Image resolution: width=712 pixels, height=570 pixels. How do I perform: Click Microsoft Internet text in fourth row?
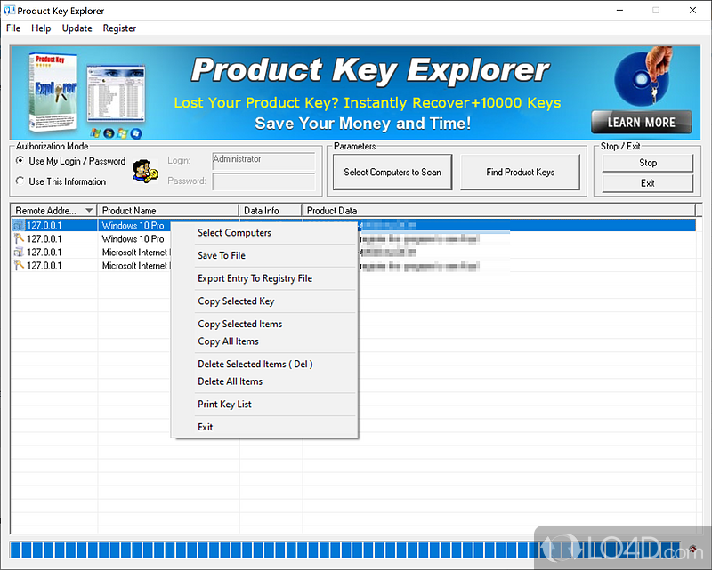[x=136, y=266]
